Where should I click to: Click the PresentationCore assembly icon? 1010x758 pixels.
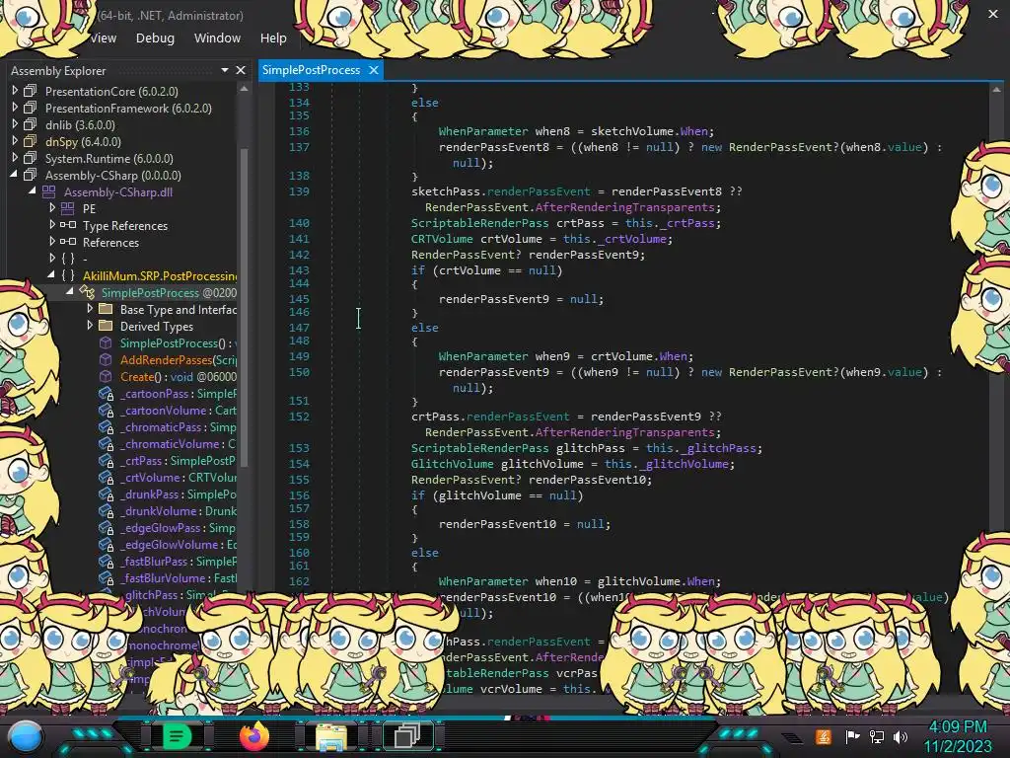pos(31,91)
